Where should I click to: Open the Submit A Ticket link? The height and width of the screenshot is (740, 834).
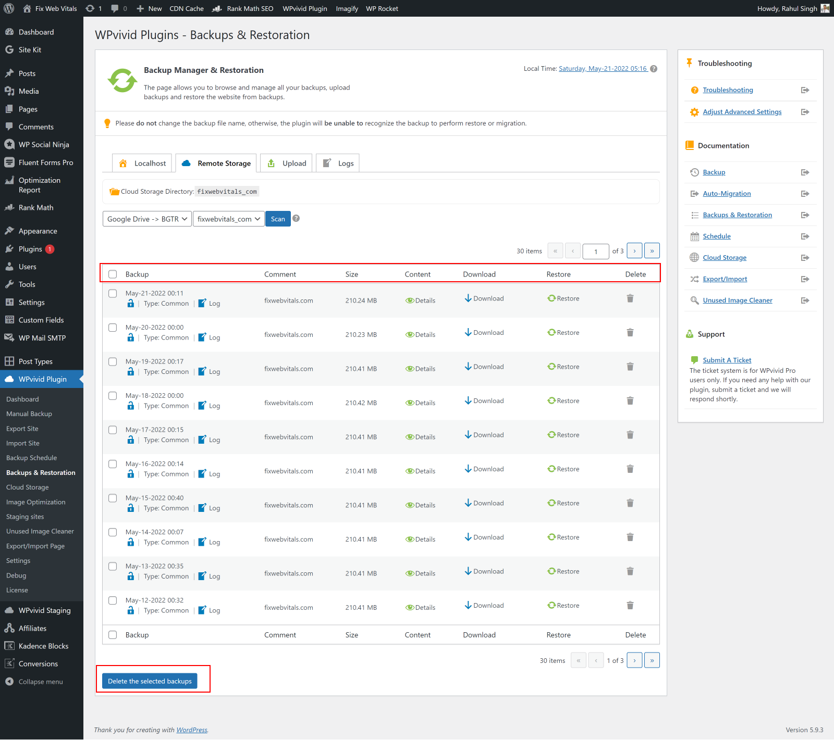(x=727, y=360)
